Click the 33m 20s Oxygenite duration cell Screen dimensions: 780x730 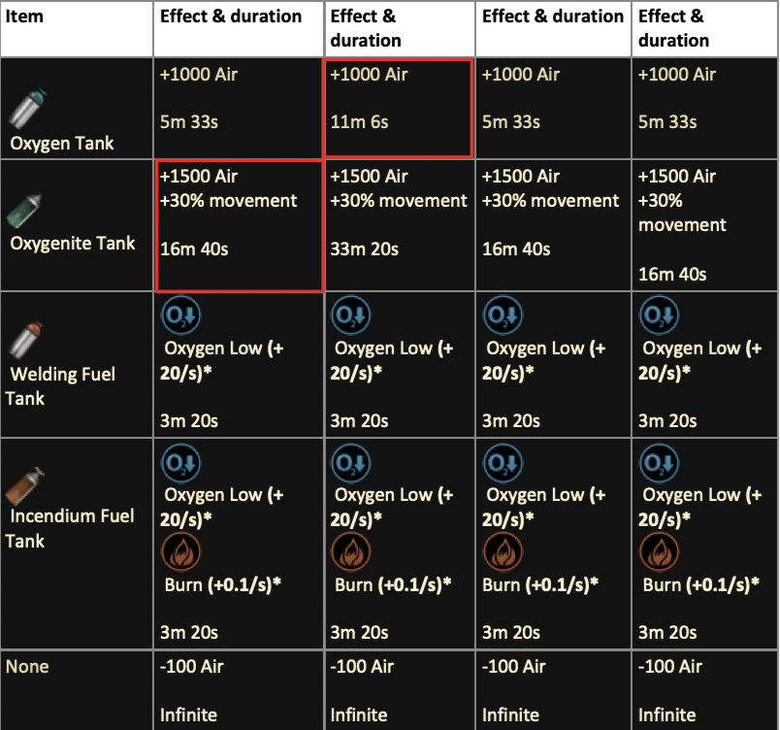coord(400,225)
